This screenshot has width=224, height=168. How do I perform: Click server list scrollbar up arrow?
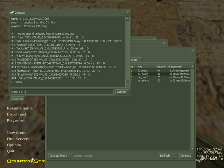coord(192,66)
